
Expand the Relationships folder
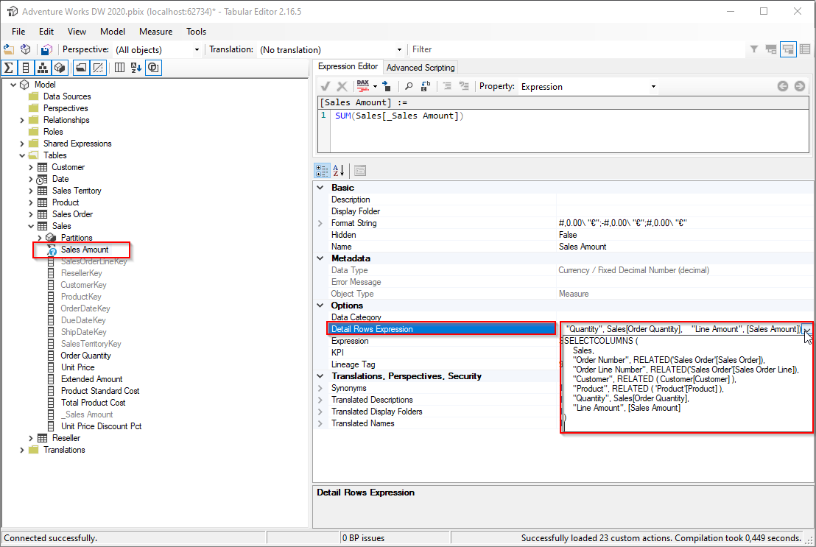(x=22, y=120)
